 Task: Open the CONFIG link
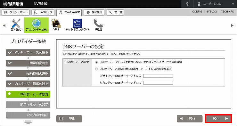(x=197, y=11)
